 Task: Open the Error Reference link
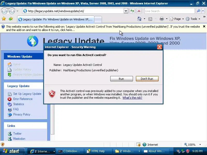[x=23, y=99]
